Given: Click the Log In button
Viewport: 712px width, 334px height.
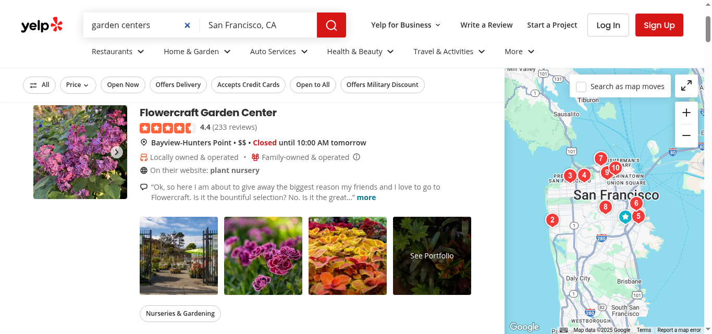Looking at the screenshot, I should point(608,25).
